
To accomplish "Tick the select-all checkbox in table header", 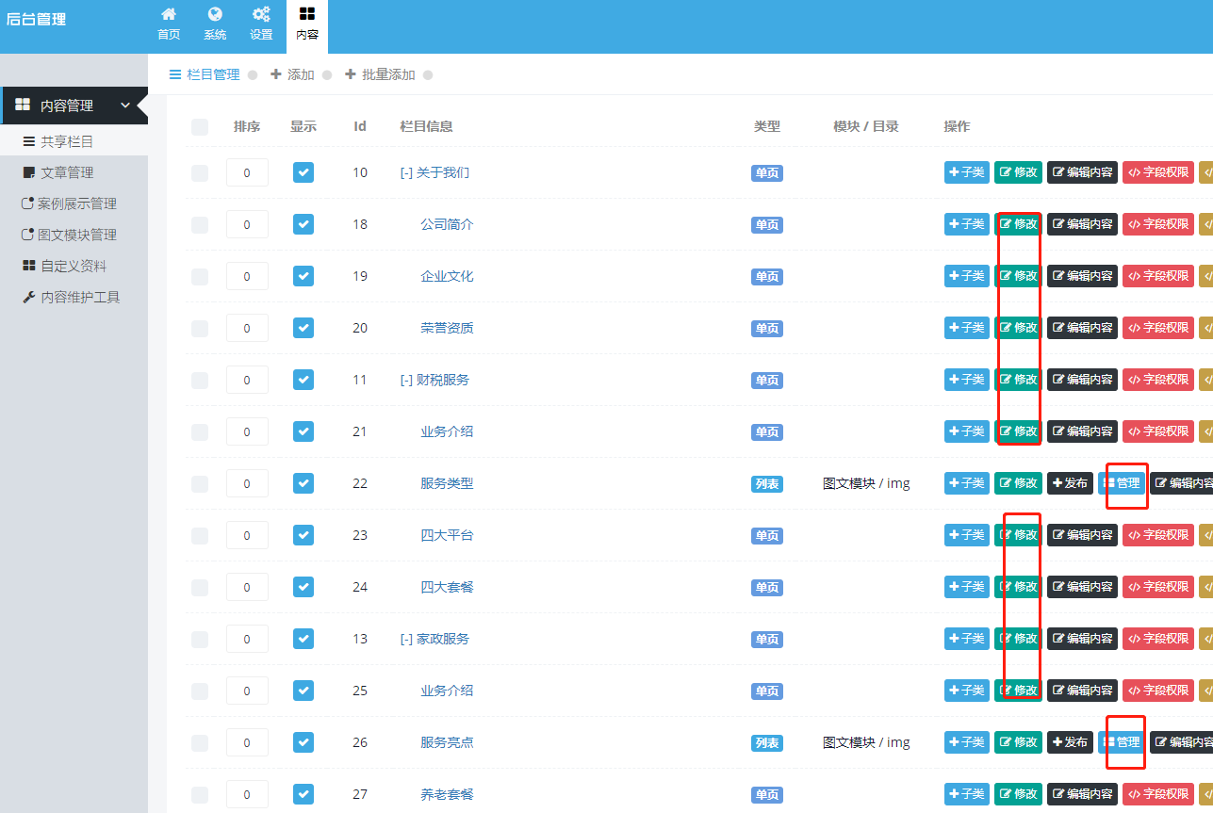I will pyautogui.click(x=200, y=127).
